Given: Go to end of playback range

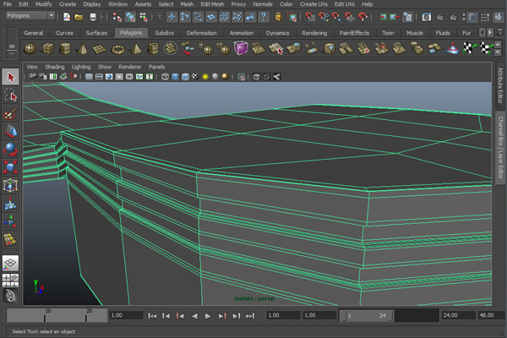Looking at the screenshot, I should (x=250, y=316).
